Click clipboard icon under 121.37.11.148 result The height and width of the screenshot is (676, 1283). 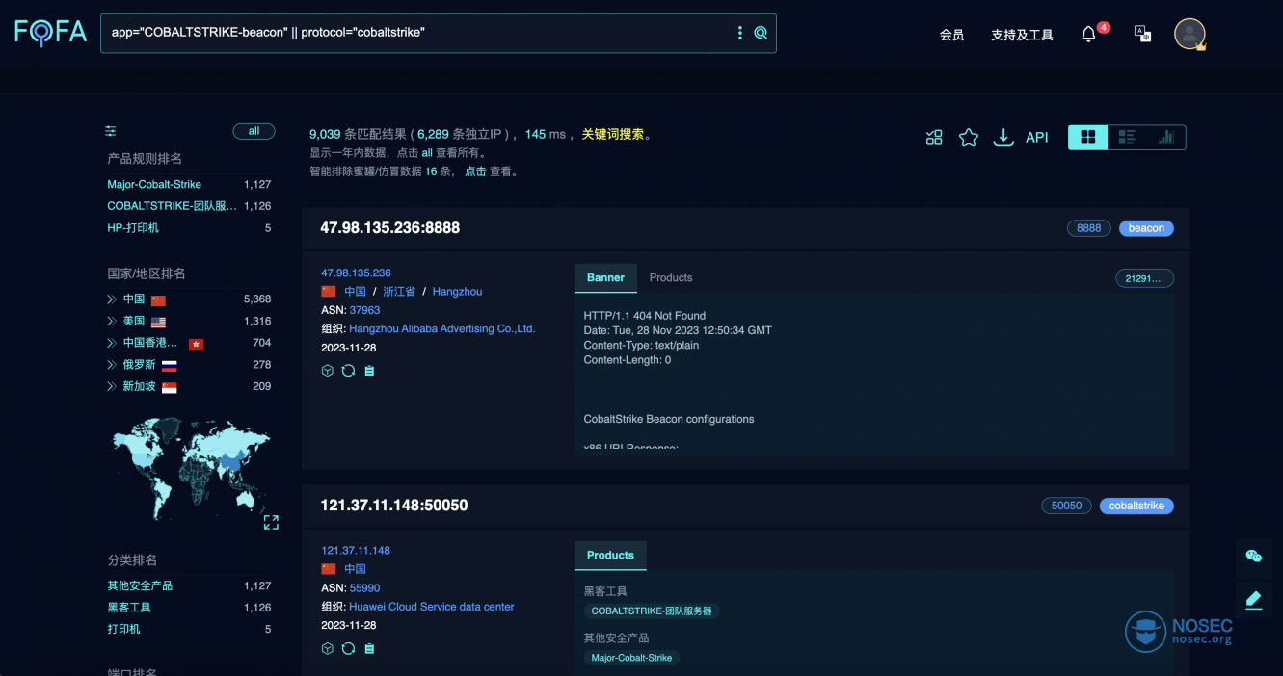(369, 648)
